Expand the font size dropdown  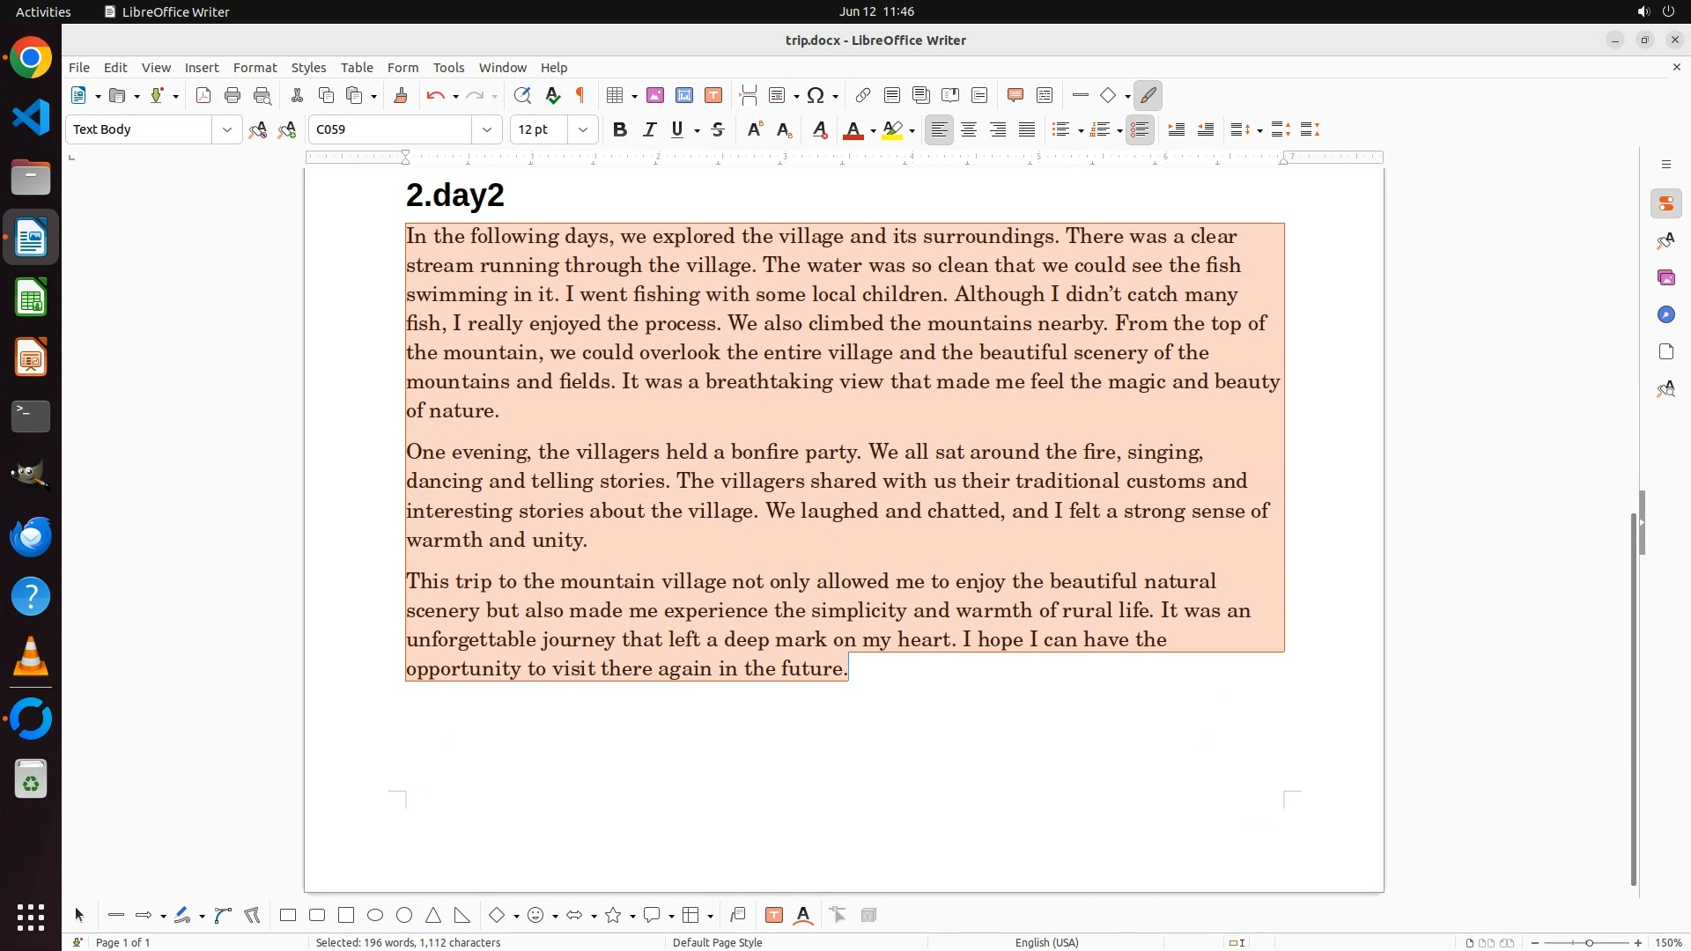pos(582,129)
